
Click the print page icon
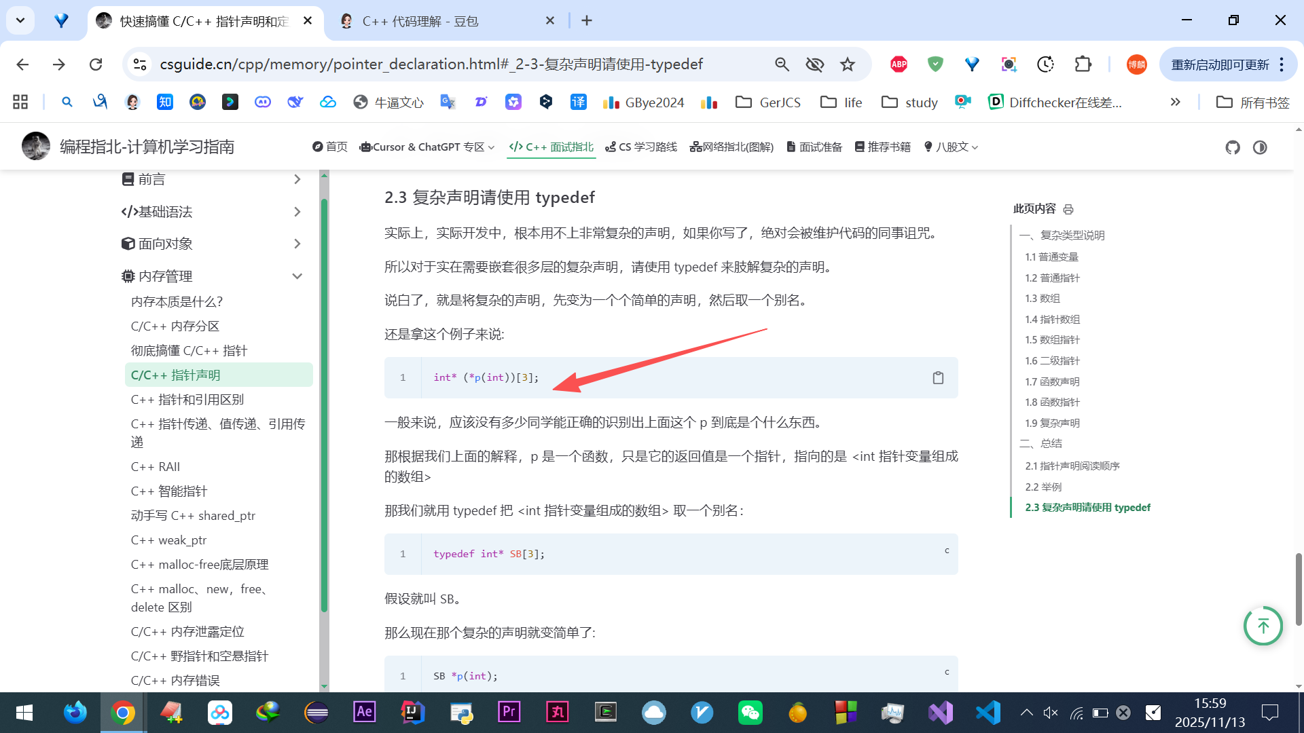pos(1068,209)
